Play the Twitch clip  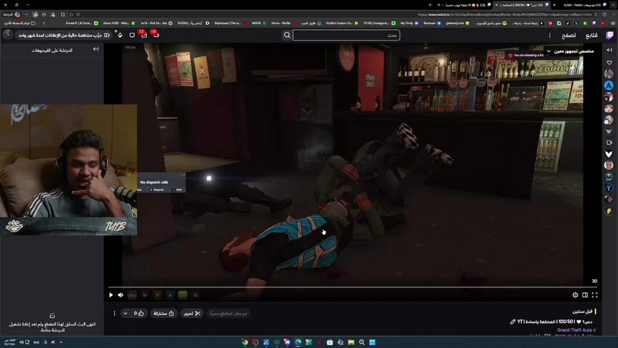click(x=111, y=295)
